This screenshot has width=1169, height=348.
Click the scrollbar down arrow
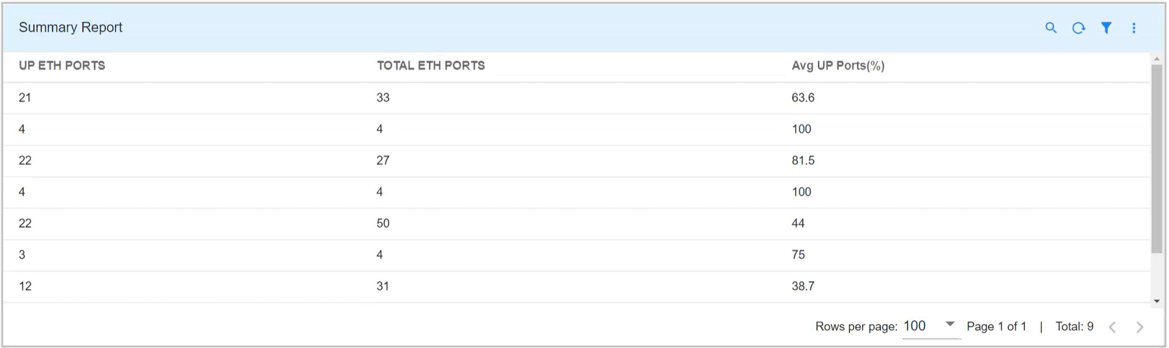pyautogui.click(x=1156, y=301)
